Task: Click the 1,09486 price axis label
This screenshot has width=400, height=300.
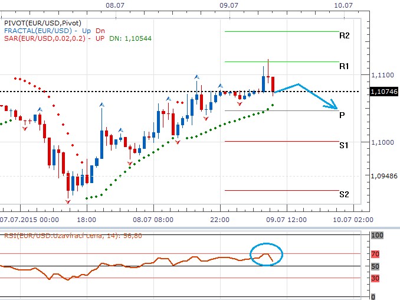Action: (384, 176)
